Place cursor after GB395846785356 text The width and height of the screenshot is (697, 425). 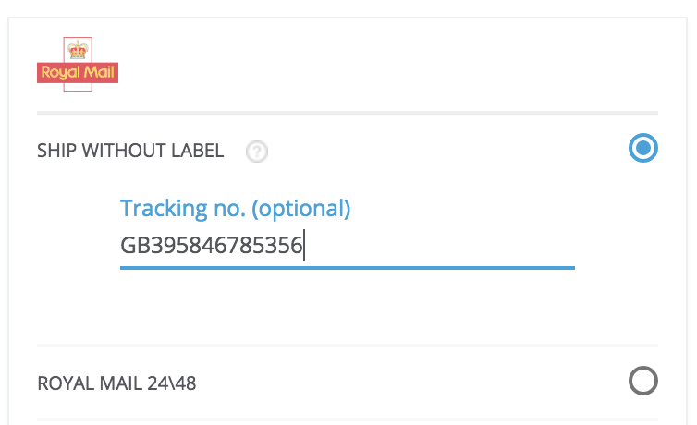[304, 246]
